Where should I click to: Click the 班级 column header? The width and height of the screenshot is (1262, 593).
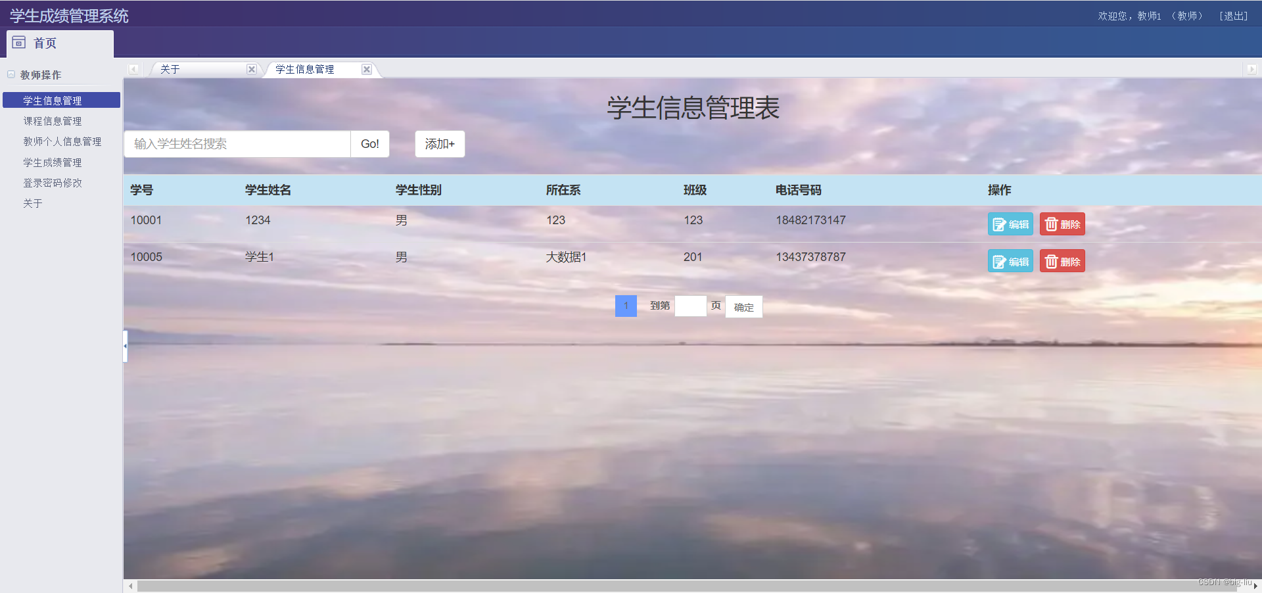695,190
